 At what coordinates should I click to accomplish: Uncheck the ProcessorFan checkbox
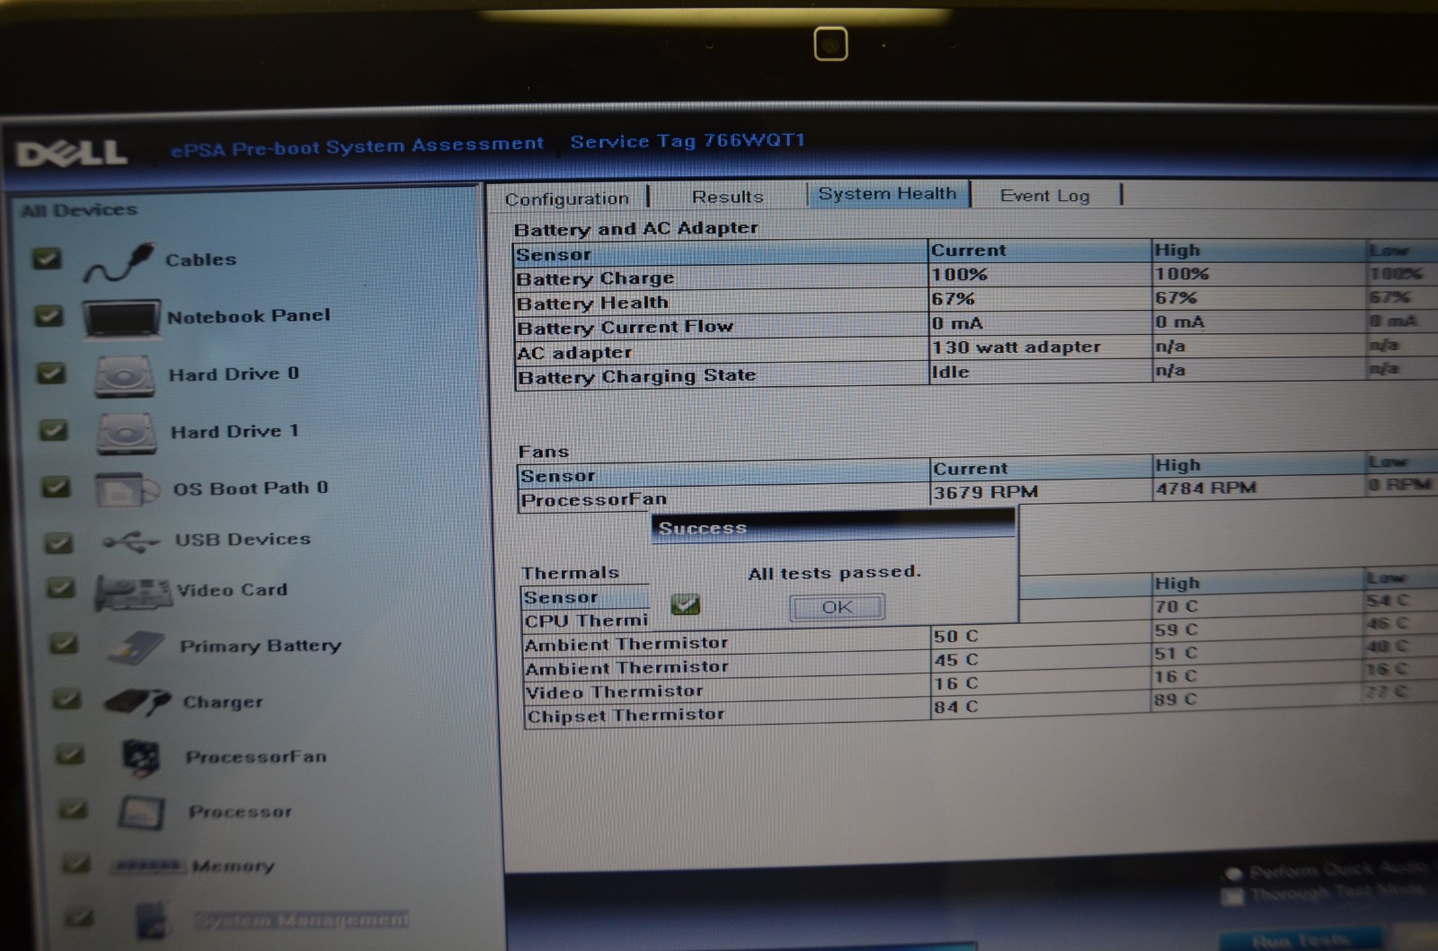tap(70, 754)
